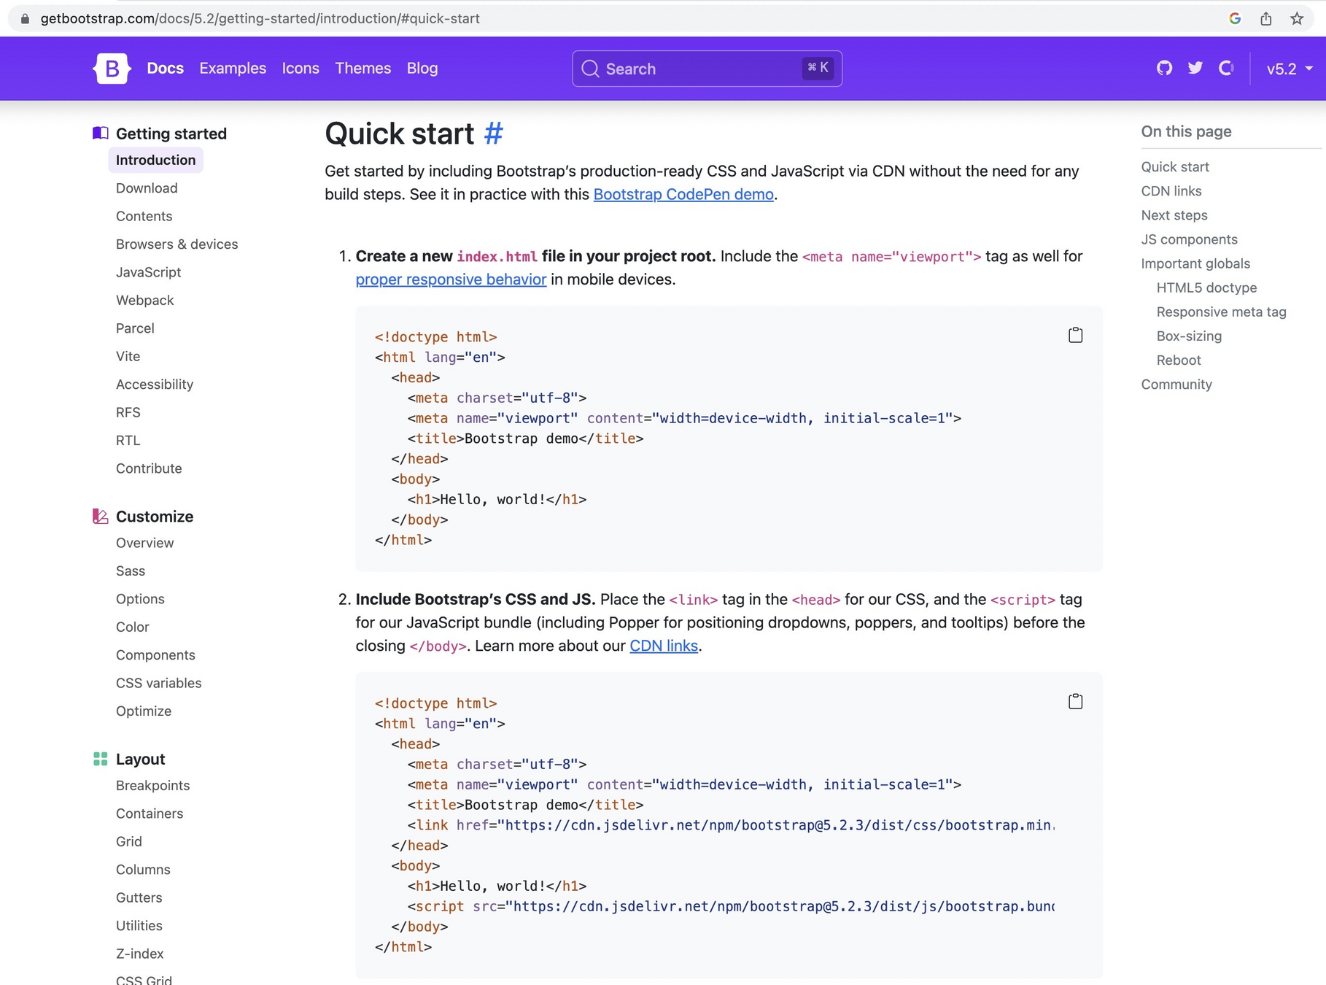The image size is (1326, 985).
Task: Open RFS sidebar link
Action: point(128,412)
